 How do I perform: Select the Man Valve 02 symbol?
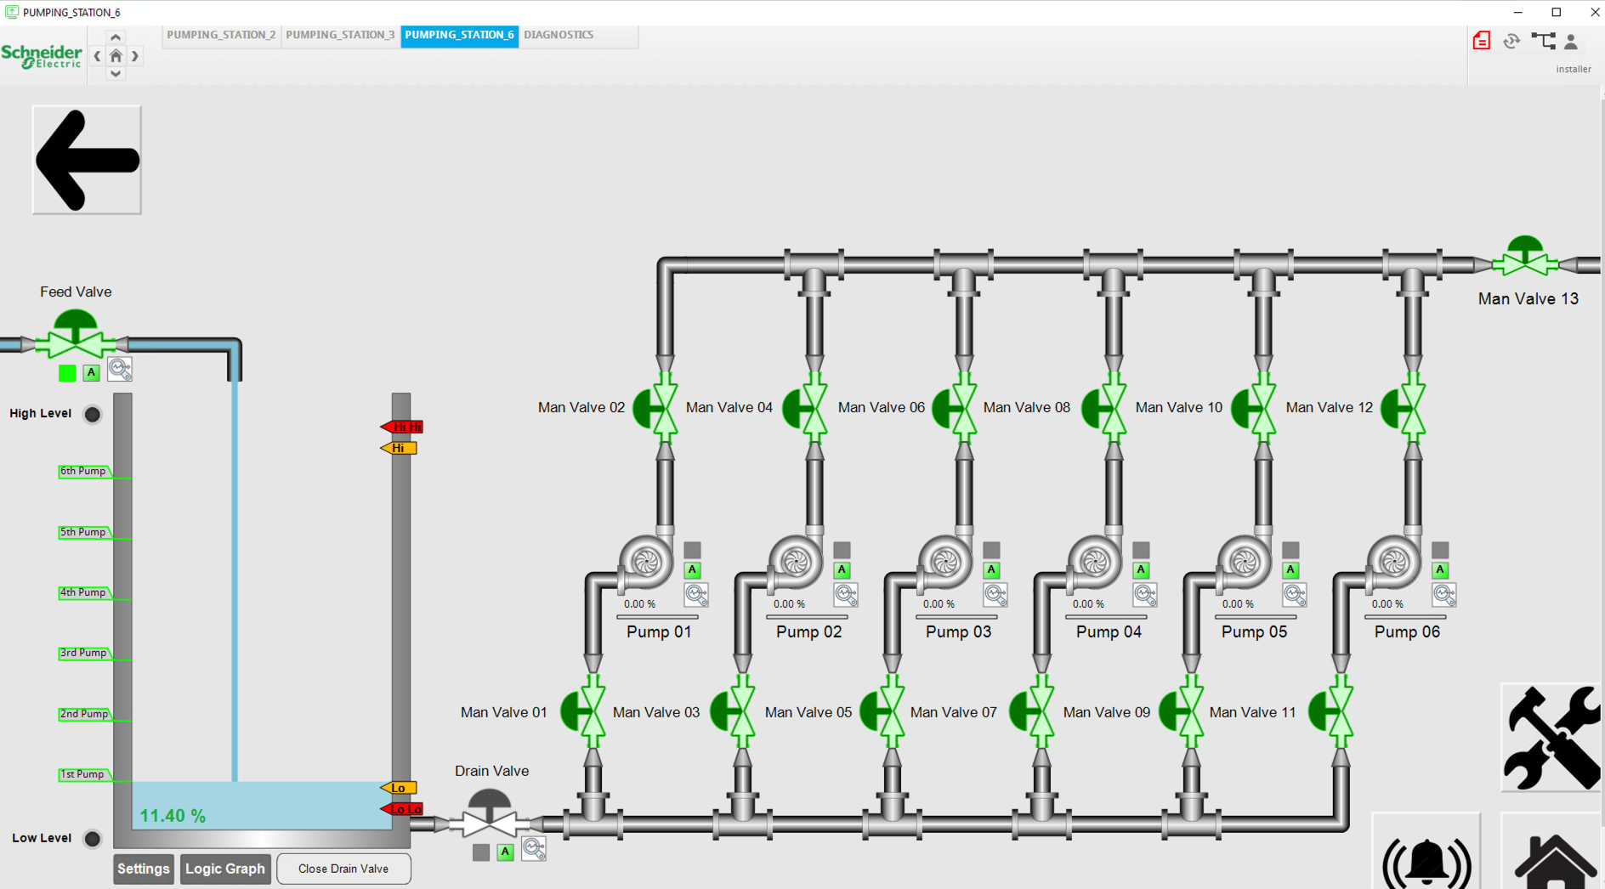[656, 408]
